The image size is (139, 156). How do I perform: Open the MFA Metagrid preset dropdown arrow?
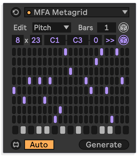point(125,12)
